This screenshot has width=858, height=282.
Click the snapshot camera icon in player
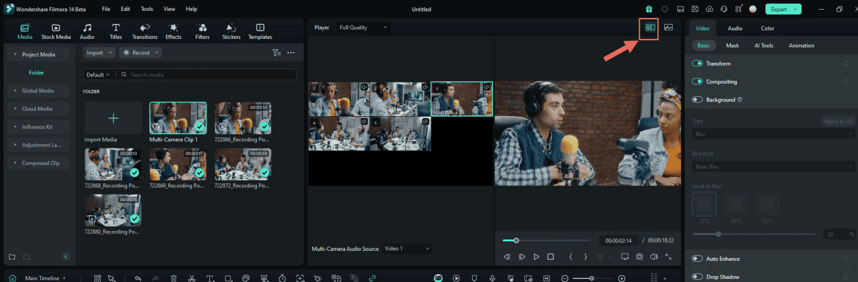click(x=640, y=257)
